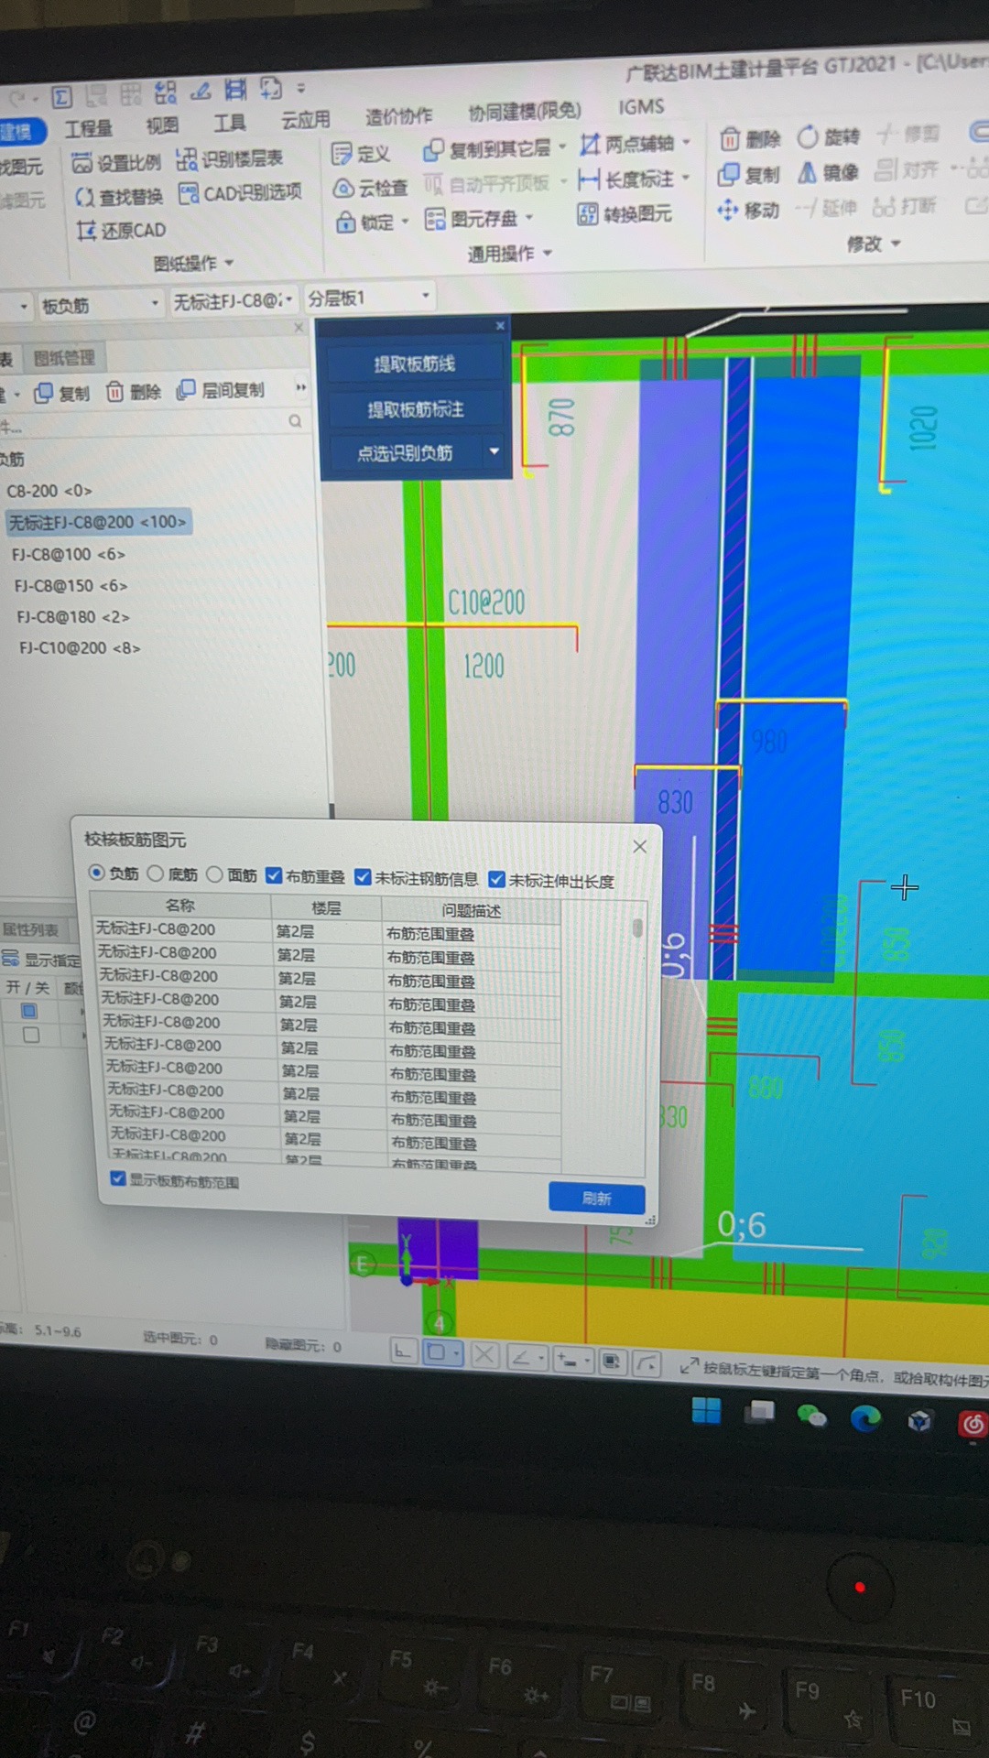The height and width of the screenshot is (1758, 989).
Task: Open the 造价协作 ribbon tab
Action: (398, 115)
